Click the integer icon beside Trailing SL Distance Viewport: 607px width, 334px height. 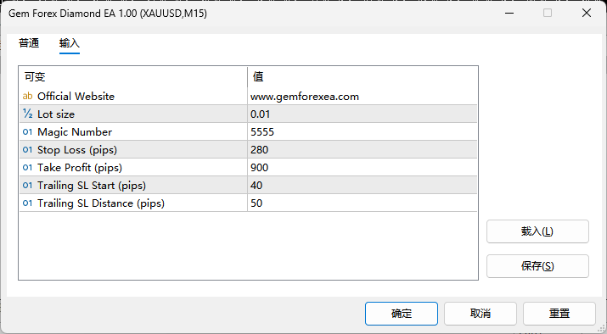click(x=27, y=203)
